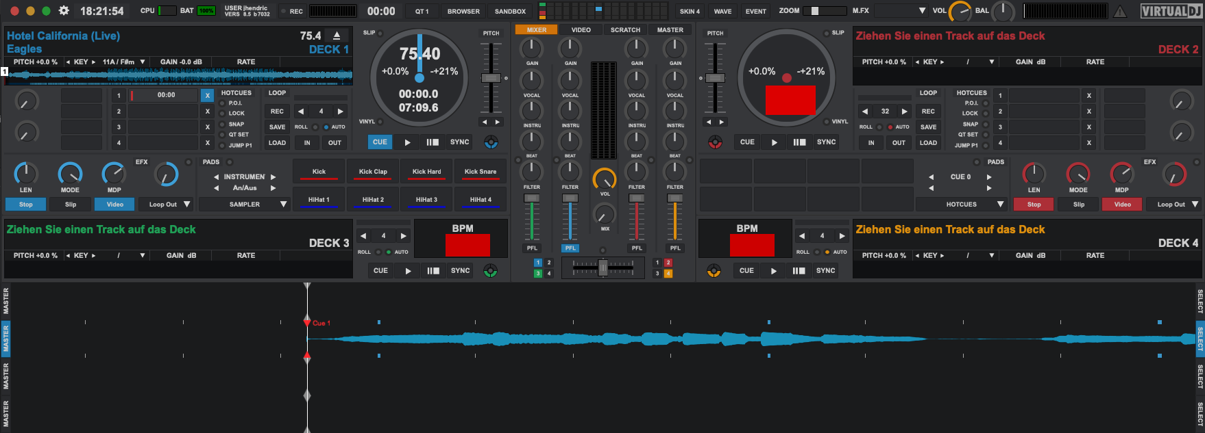Switch to the MIXER tab
The image size is (1205, 433).
point(537,29)
